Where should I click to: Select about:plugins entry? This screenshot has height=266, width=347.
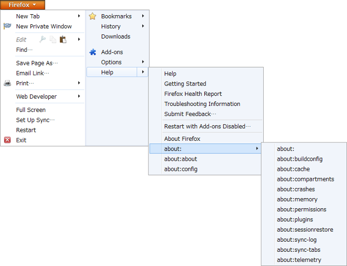point(295,220)
